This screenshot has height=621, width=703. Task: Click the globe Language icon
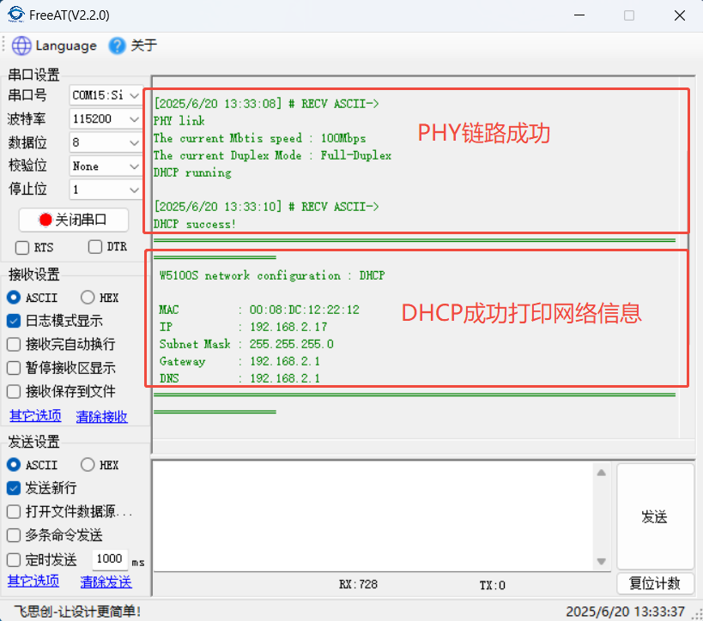click(21, 45)
